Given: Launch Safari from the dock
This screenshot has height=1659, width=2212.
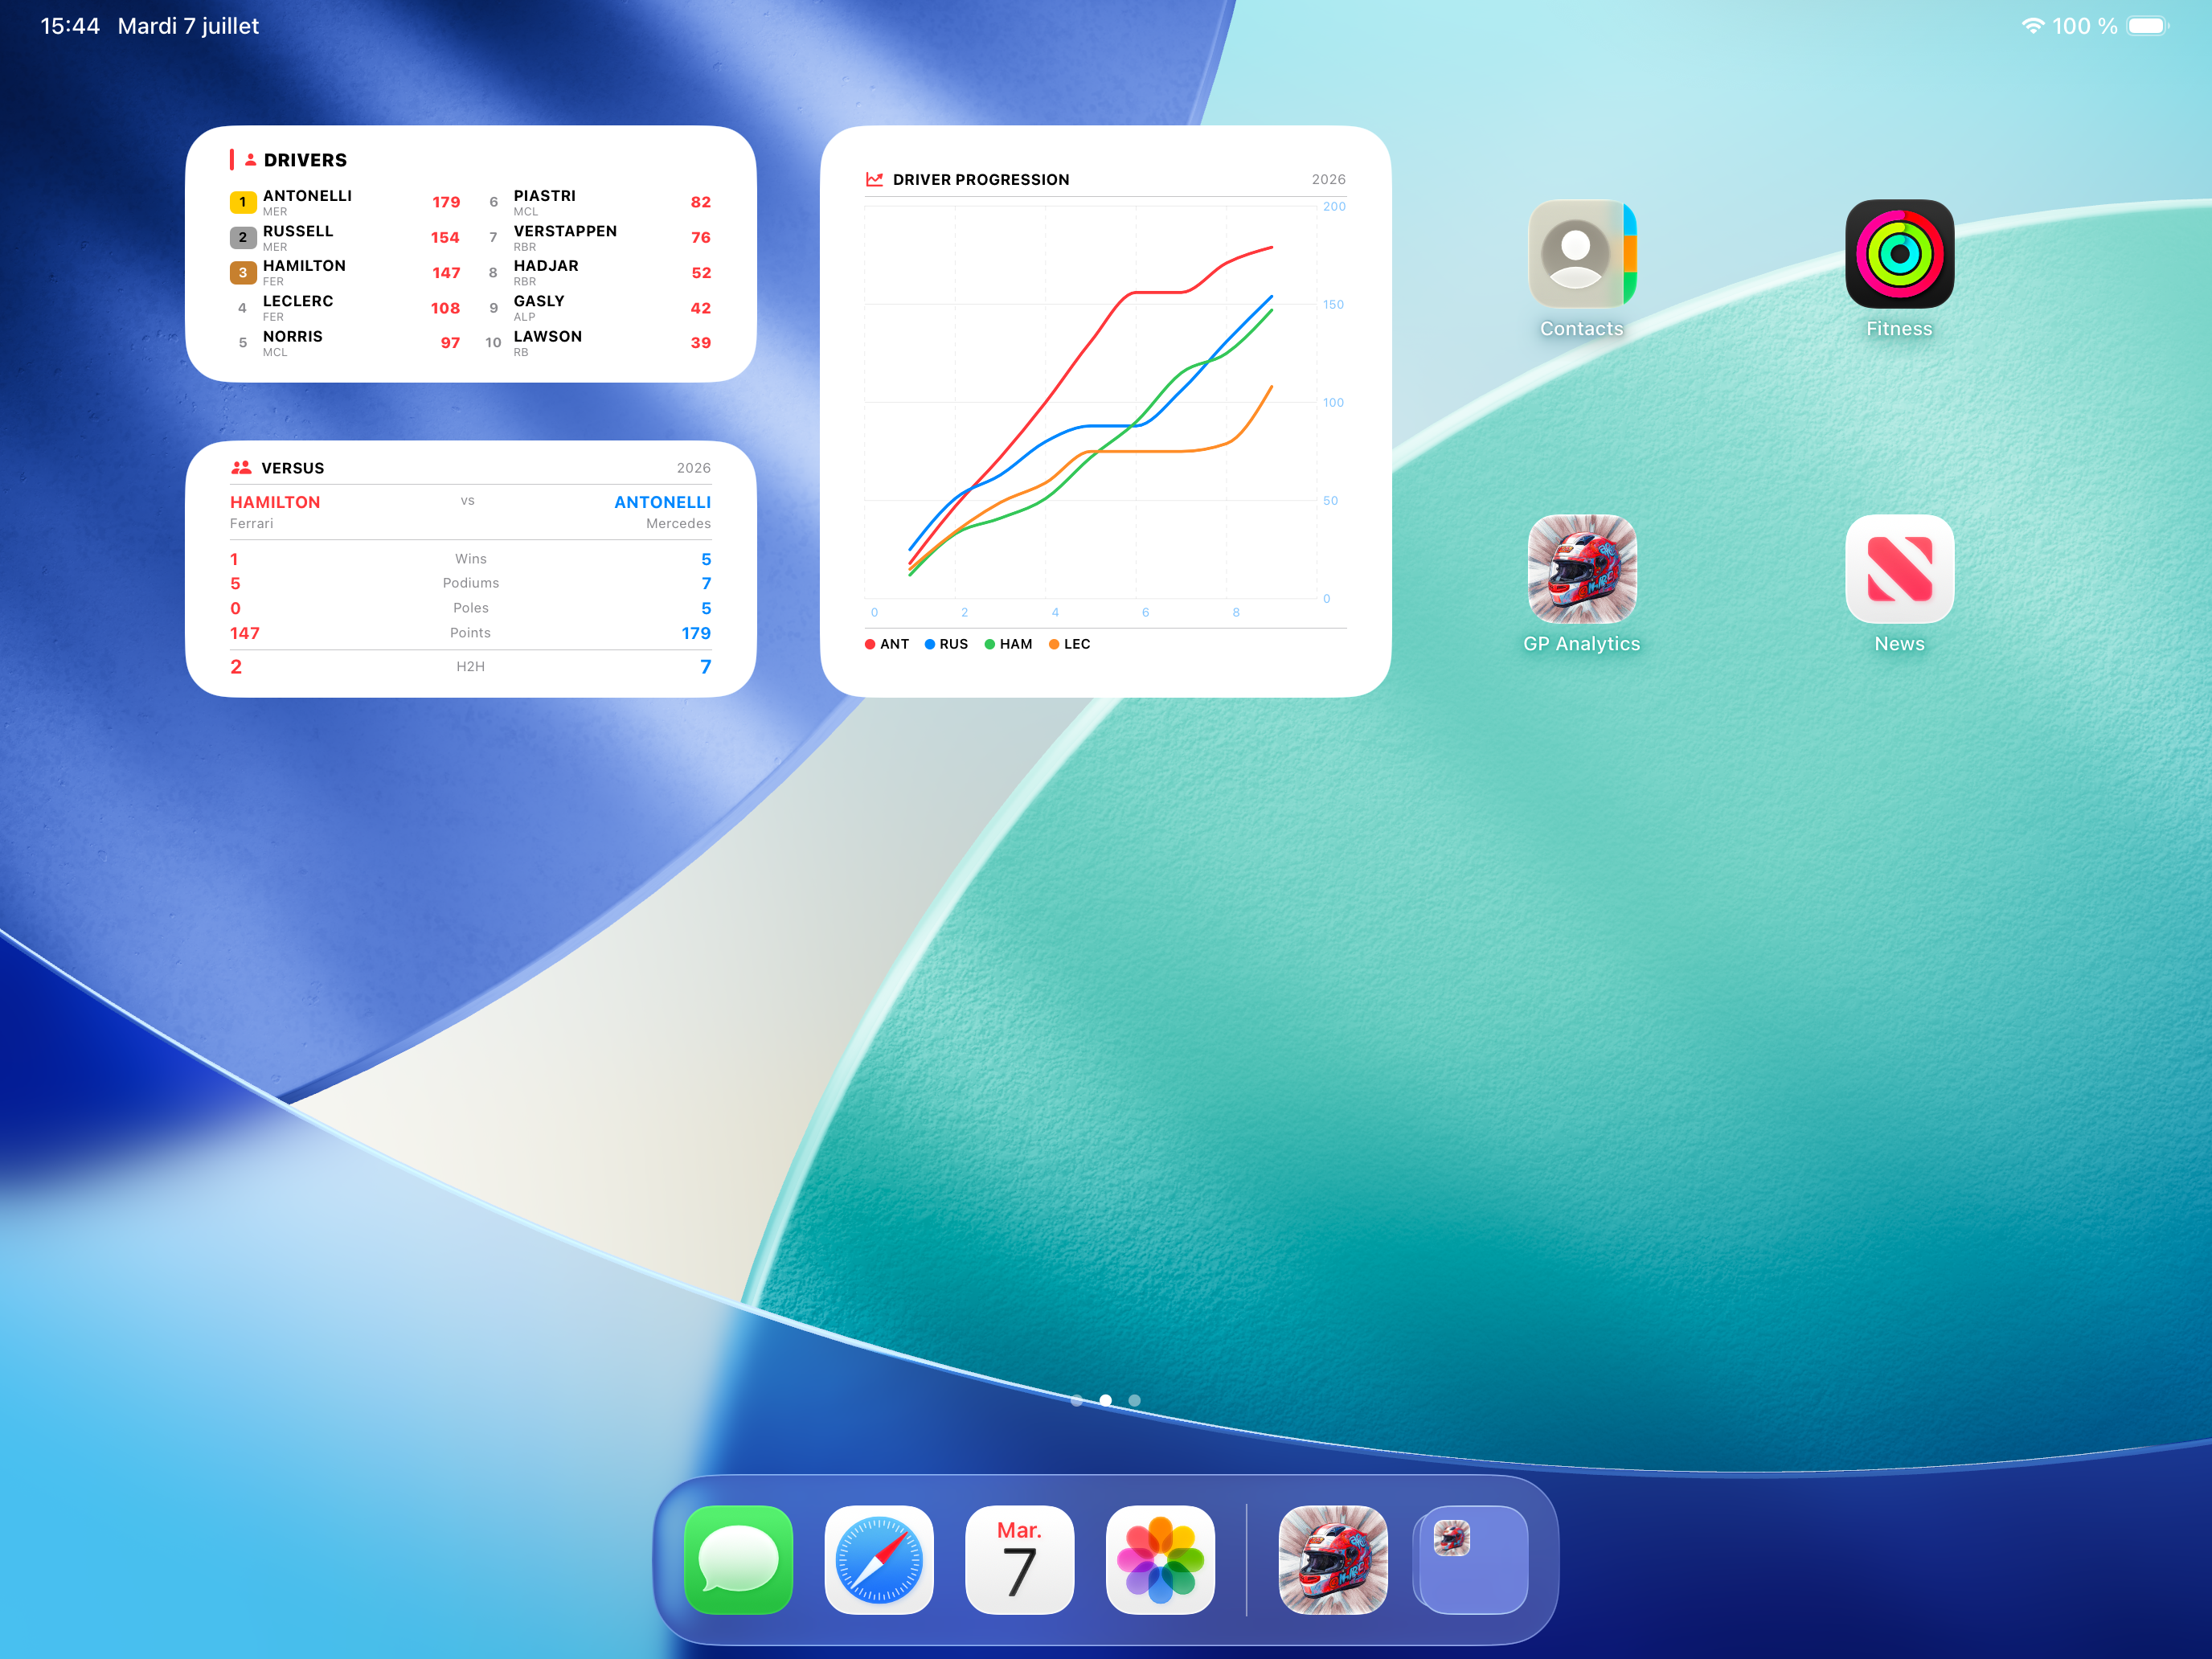Looking at the screenshot, I should tap(879, 1560).
